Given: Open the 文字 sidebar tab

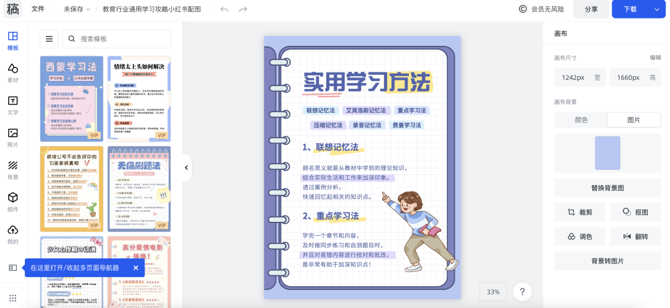Looking at the screenshot, I should (13, 106).
